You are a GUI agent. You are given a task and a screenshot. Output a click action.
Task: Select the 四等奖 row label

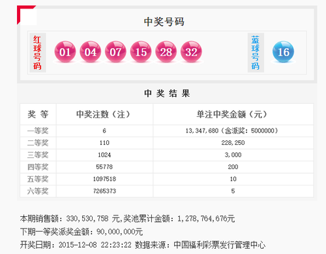[x=38, y=167]
